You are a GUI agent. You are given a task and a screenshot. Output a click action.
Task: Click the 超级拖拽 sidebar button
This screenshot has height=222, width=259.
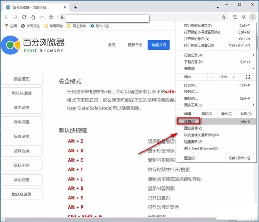[x=22, y=151]
